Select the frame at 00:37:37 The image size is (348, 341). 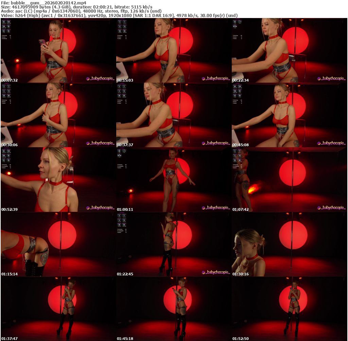pos(173,115)
